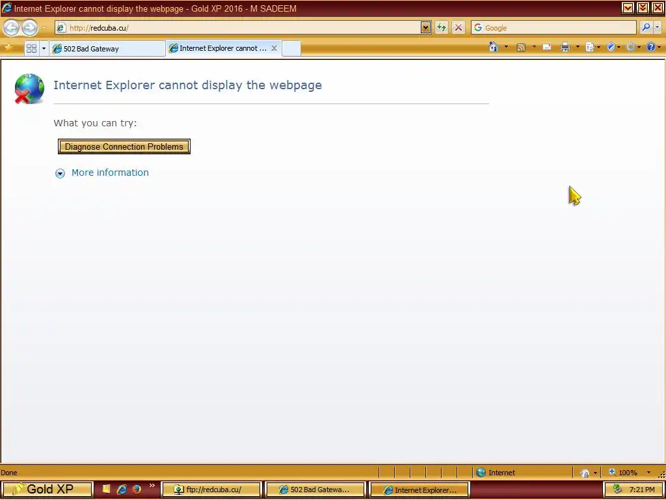
Task: Click the Print icon
Action: [x=565, y=47]
